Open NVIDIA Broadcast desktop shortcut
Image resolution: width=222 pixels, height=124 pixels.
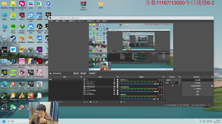[4, 98]
